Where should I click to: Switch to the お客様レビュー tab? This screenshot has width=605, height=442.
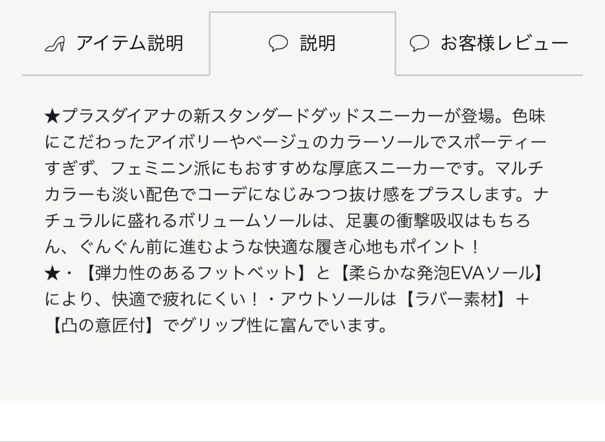[504, 43]
